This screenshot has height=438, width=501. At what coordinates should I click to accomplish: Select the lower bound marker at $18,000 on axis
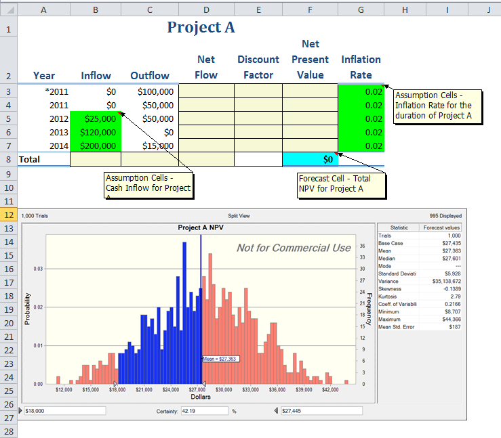[x=114, y=383]
